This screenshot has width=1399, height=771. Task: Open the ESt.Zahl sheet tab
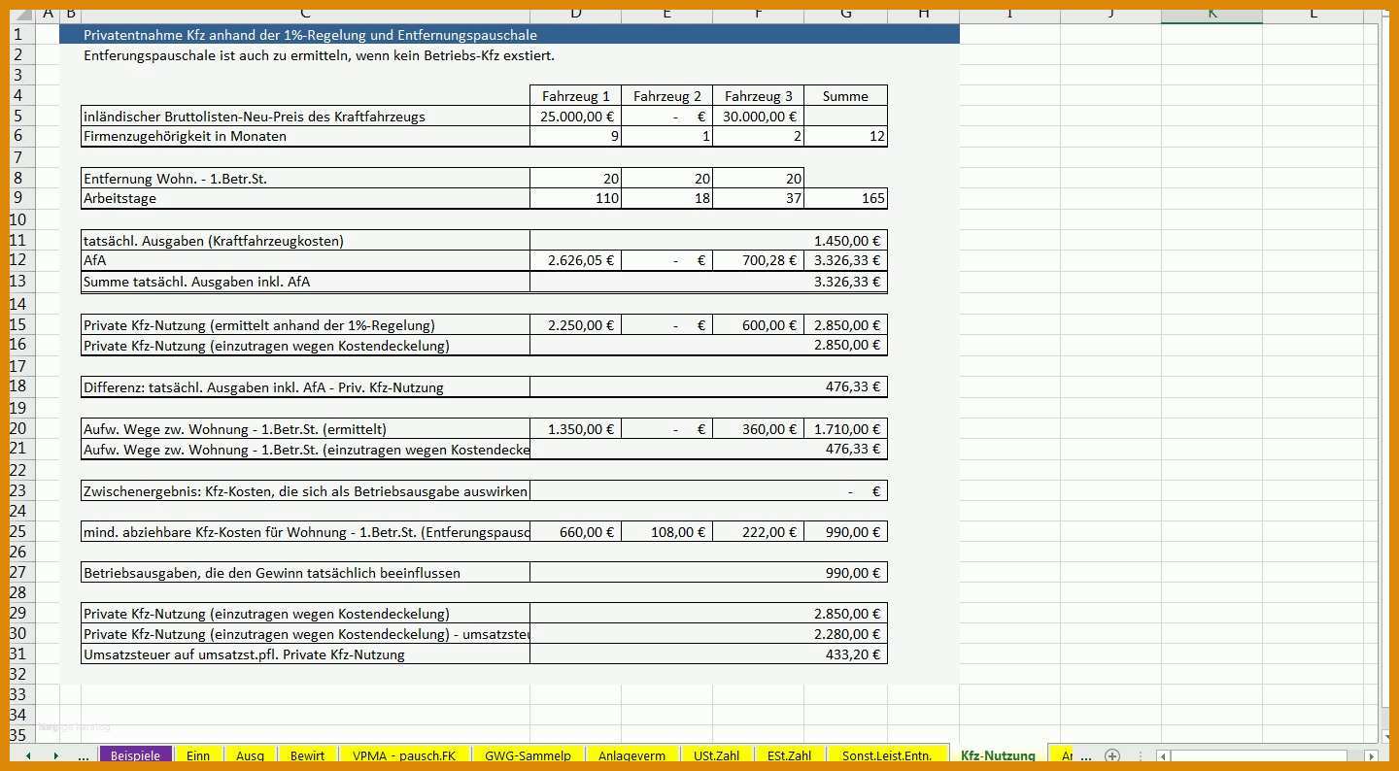pos(789,755)
